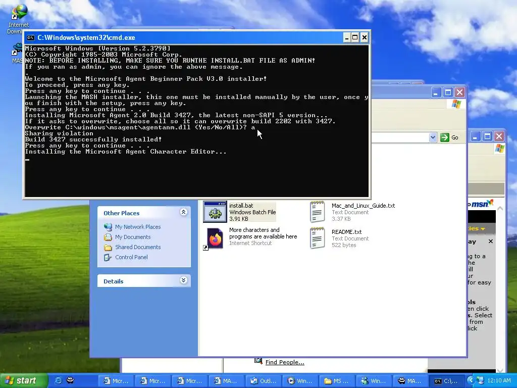Click the My Documents folder icon

pyautogui.click(x=108, y=237)
